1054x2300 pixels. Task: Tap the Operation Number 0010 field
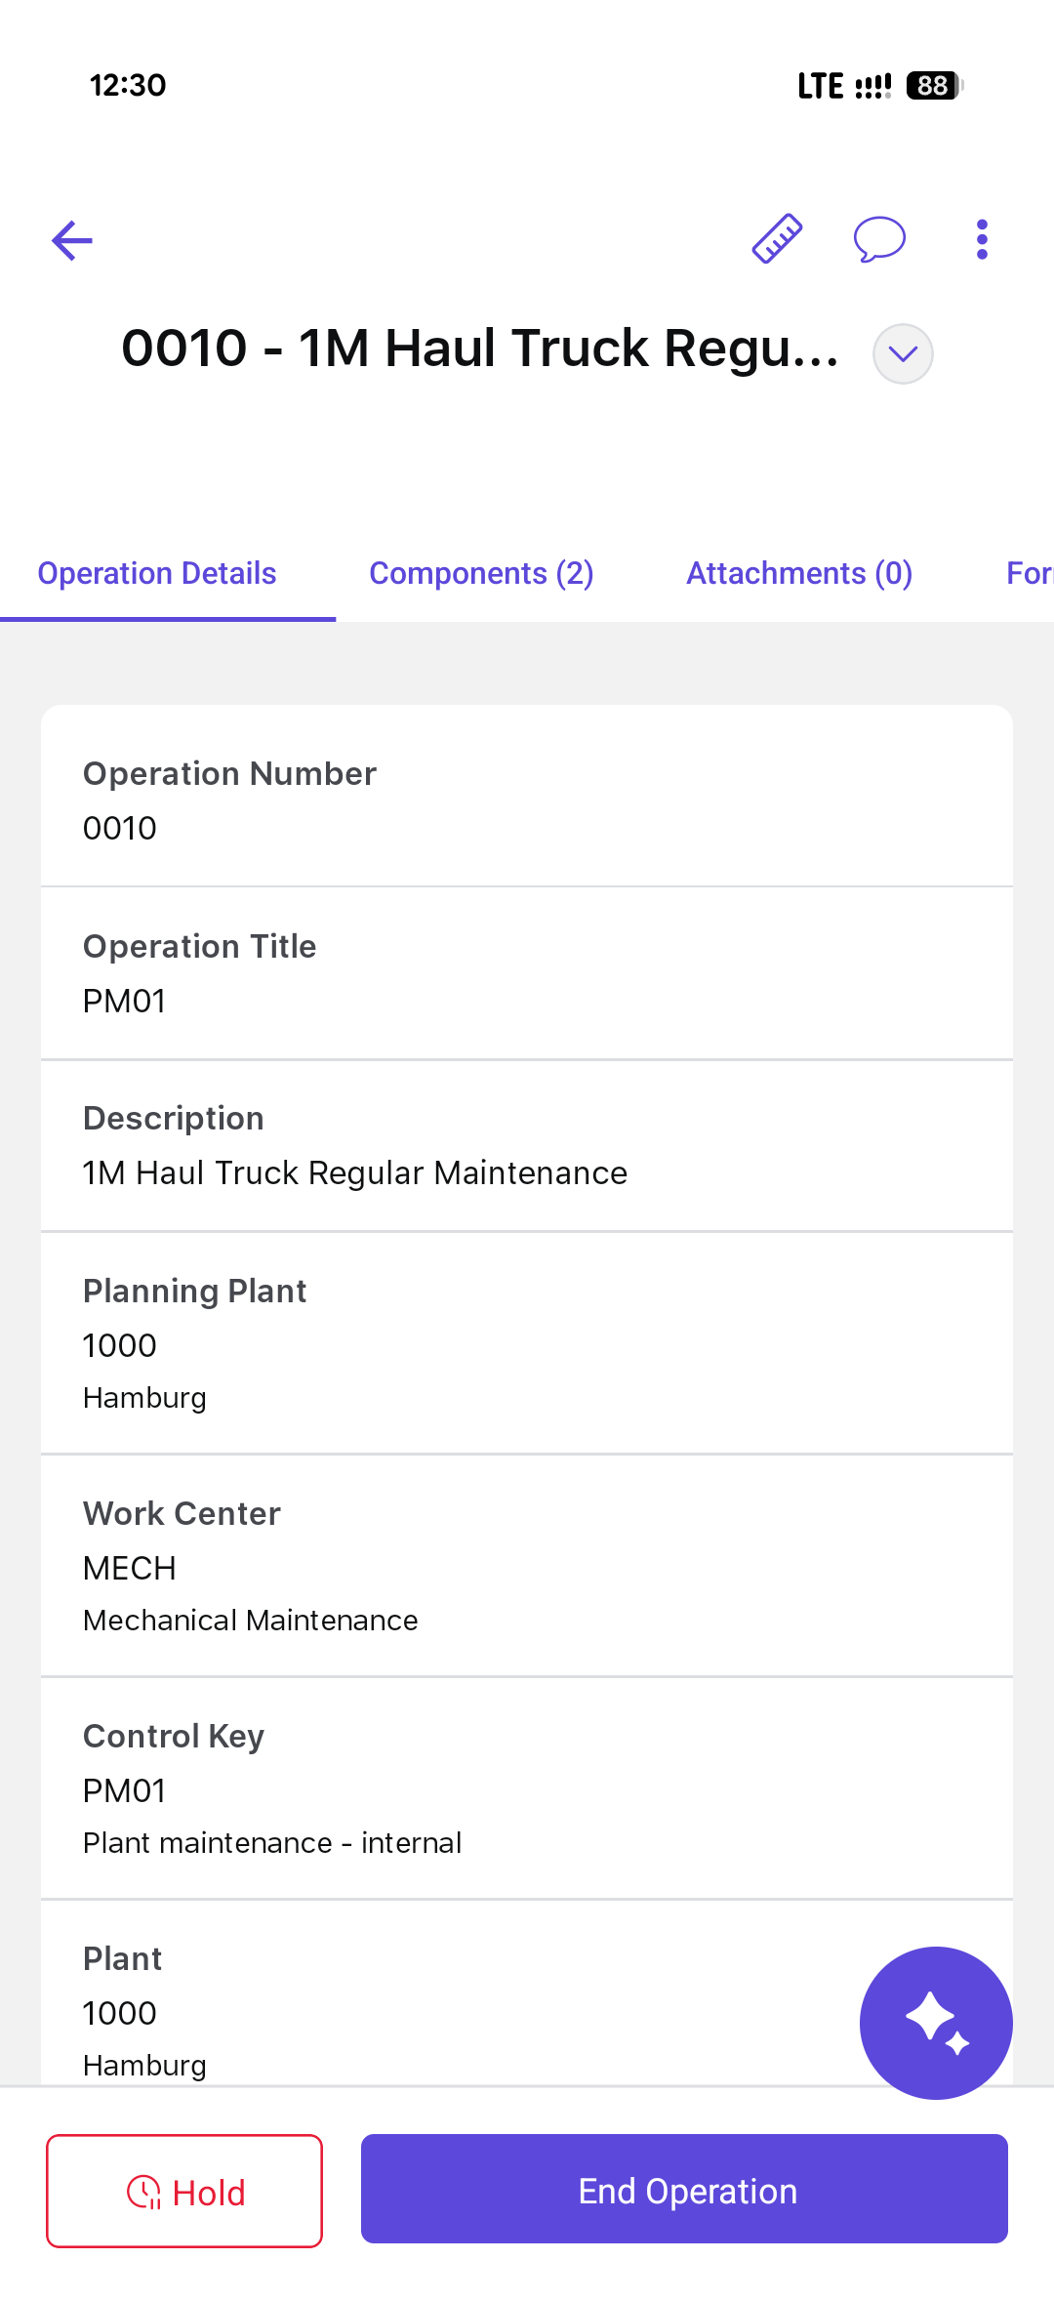tap(527, 801)
